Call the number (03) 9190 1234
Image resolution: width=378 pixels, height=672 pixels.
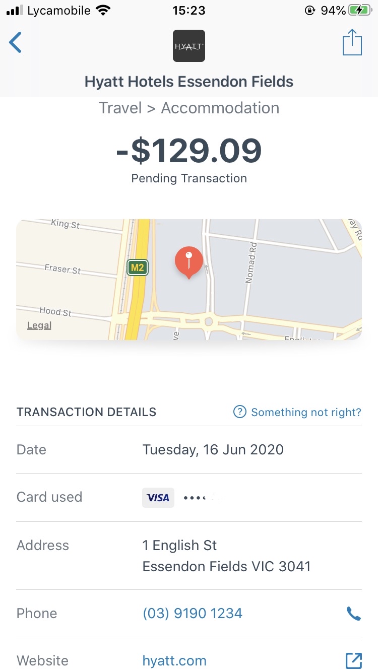click(x=193, y=614)
